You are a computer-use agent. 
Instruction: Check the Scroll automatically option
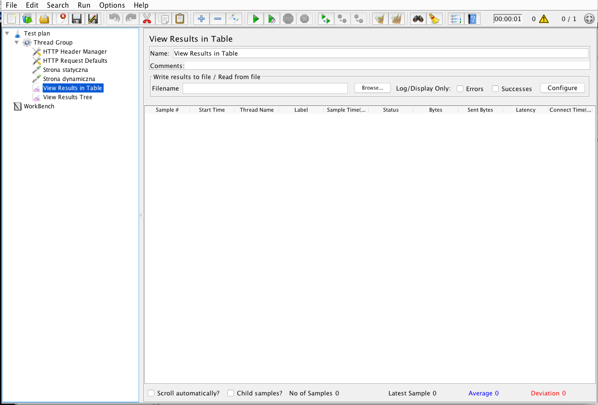[x=151, y=393]
